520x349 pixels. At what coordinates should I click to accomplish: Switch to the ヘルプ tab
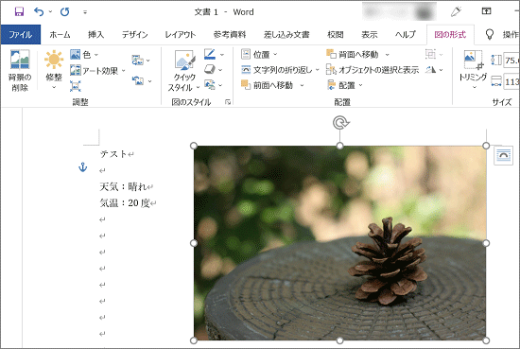pos(406,34)
